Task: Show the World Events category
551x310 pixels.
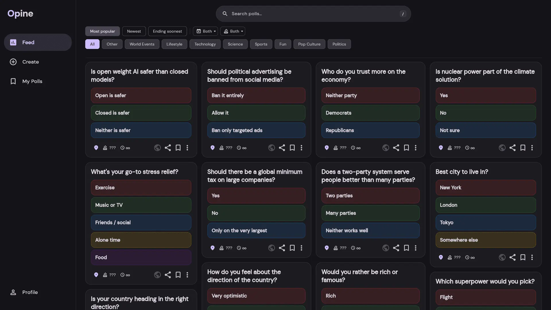Action: coord(142,44)
